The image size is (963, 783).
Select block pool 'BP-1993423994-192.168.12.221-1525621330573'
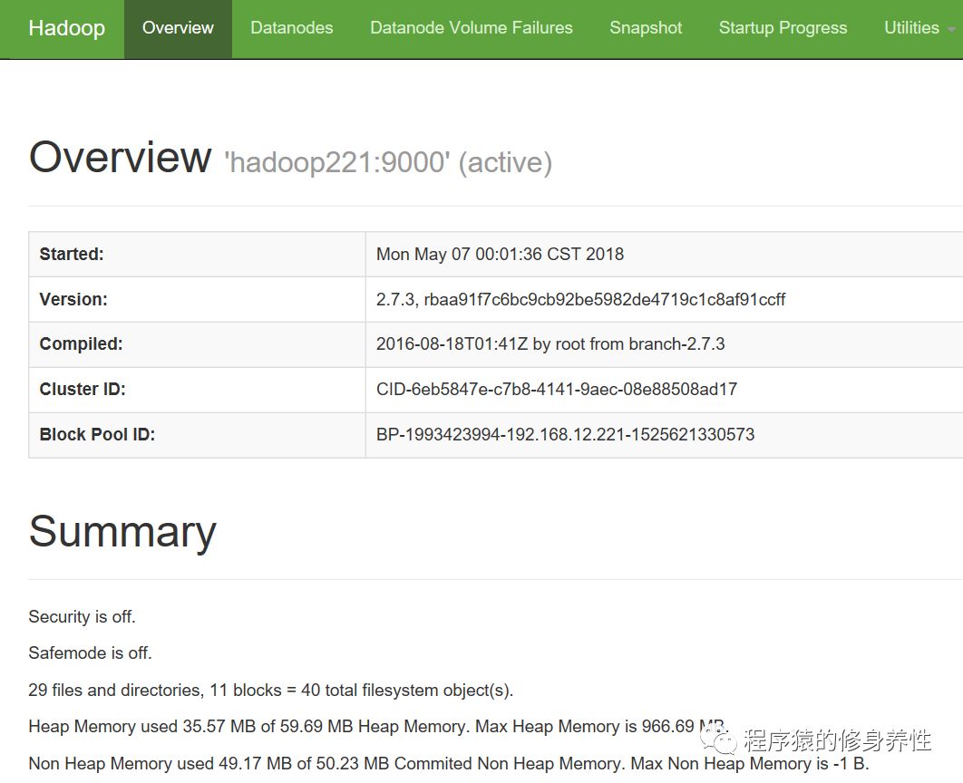coord(565,434)
